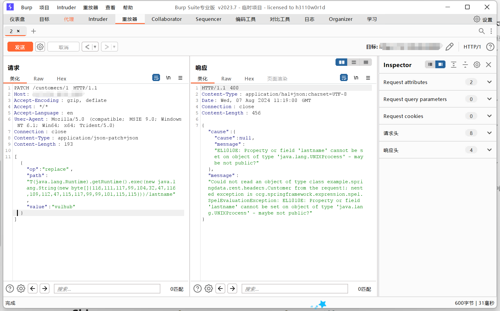The image size is (500, 311).
Task: Go to previous request in history
Action: point(87,47)
